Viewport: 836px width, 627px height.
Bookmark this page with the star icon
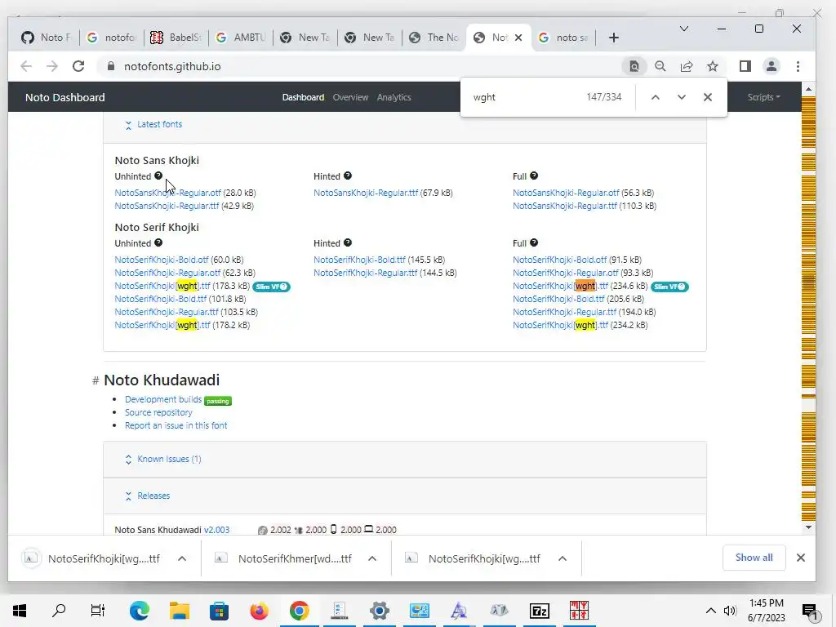[712, 66]
